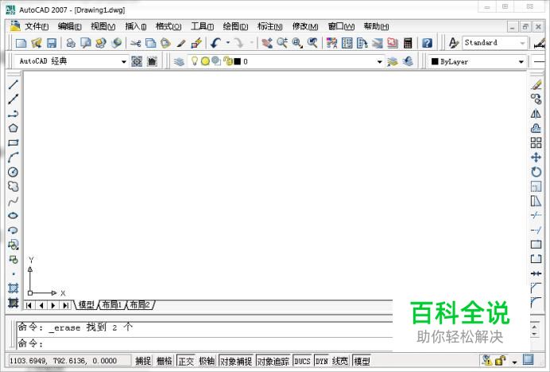The height and width of the screenshot is (372, 550).
Task: Toggle 捕捉 snap mode in status bar
Action: [x=143, y=361]
